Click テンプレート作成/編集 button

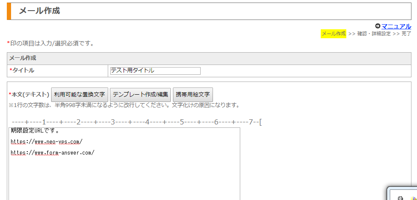pos(141,94)
